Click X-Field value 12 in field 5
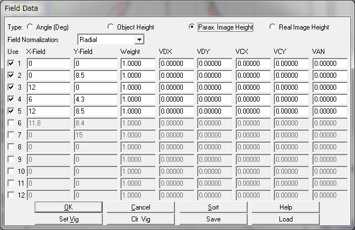The image size is (355, 230). [49, 111]
